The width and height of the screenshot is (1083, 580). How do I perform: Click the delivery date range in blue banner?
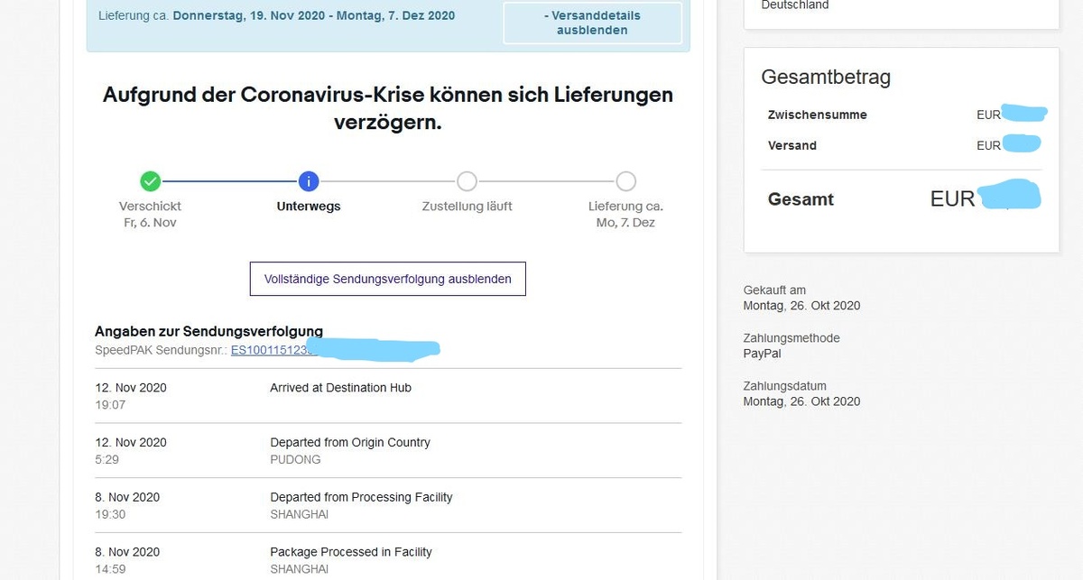click(x=314, y=15)
